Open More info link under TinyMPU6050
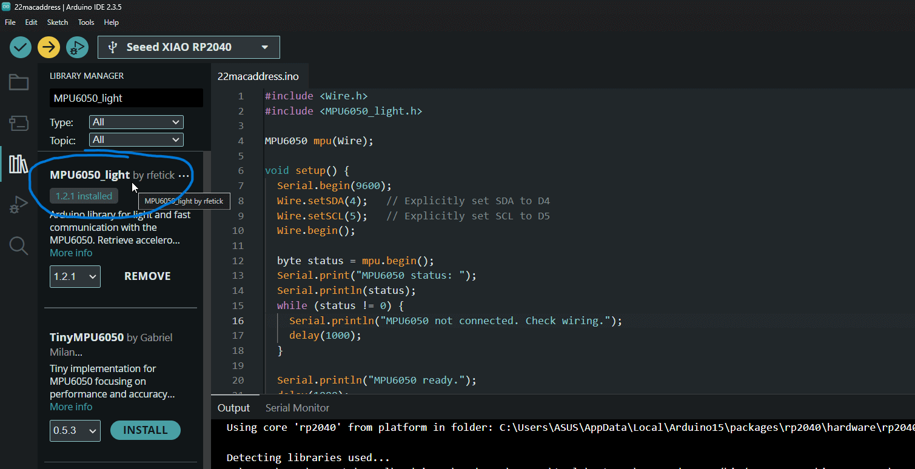 coord(71,407)
